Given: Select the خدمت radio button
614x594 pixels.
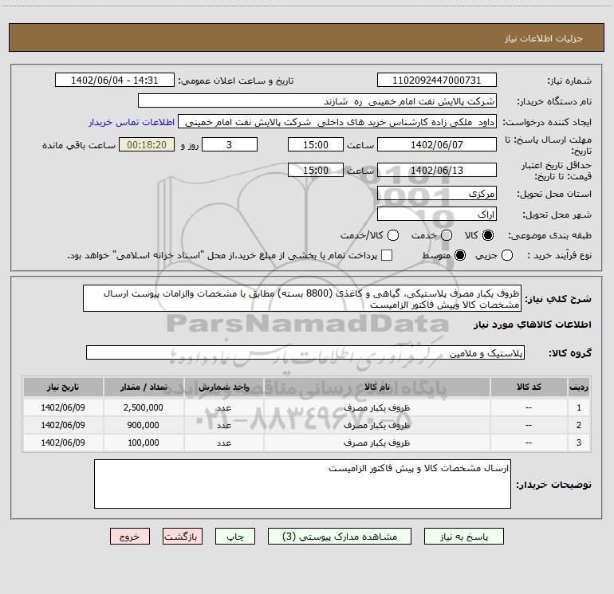Looking at the screenshot, I should click(447, 235).
